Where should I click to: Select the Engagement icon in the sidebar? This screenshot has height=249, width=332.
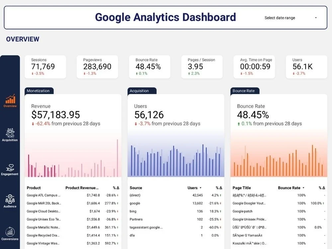point(10,169)
